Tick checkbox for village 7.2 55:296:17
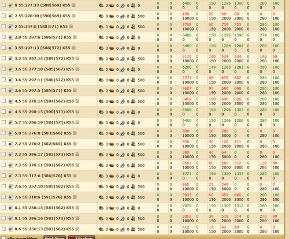Image resolution: width=289 pixels, height=239 pixels. (x=3, y=154)
